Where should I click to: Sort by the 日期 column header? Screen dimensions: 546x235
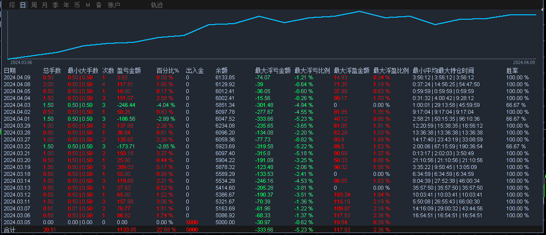[x=10, y=70]
